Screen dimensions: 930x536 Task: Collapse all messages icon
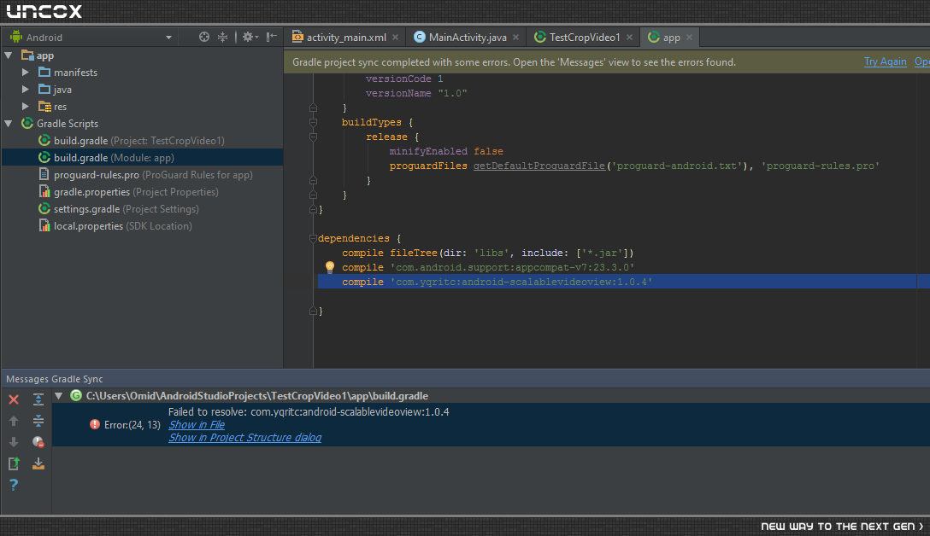(38, 421)
